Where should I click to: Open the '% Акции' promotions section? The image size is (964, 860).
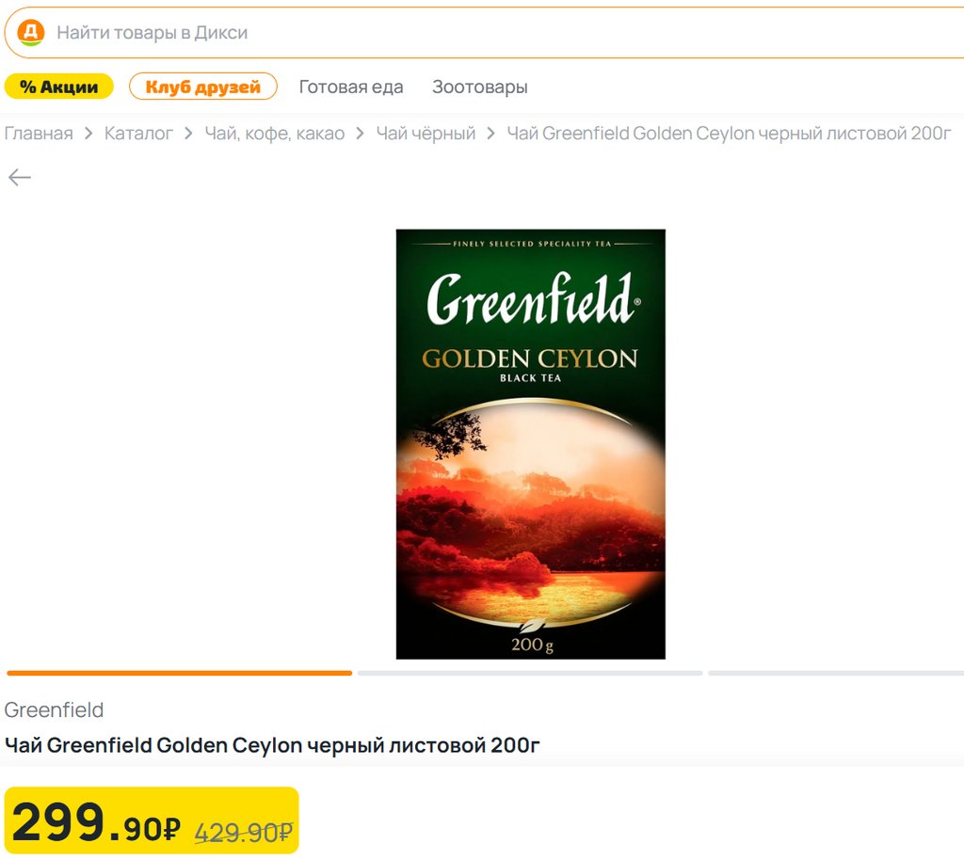pyautogui.click(x=59, y=87)
